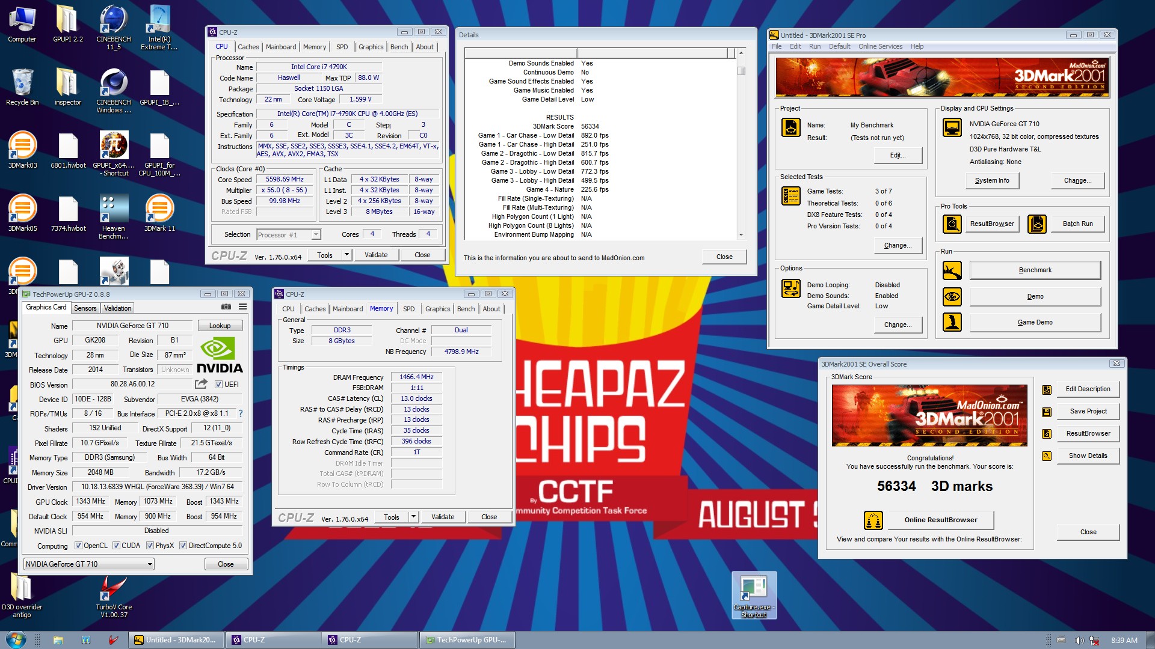Open Tools dropdown arrow in memory CPU-Z
The image size is (1155, 649).
(413, 517)
